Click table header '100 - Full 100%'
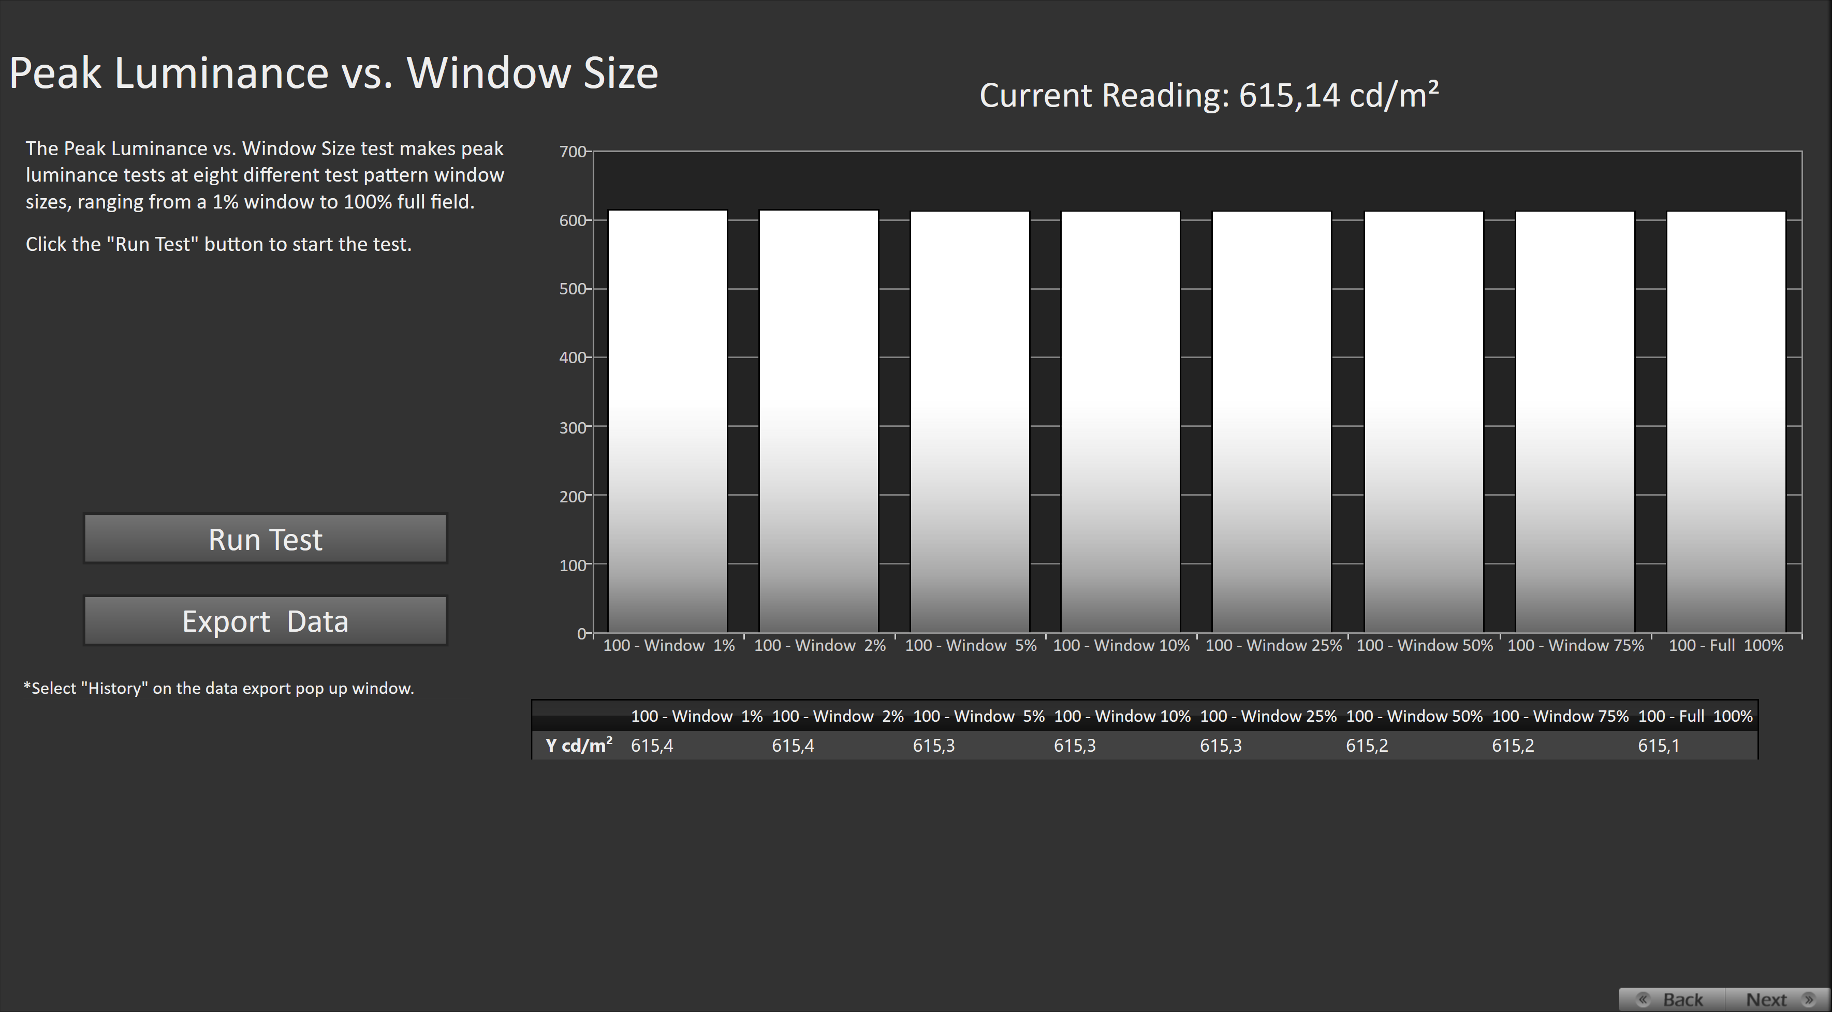The image size is (1832, 1012). coord(1695,716)
